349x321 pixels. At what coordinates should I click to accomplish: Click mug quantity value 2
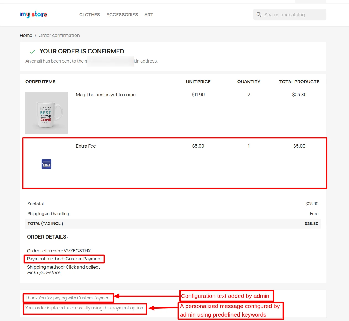[x=249, y=95]
